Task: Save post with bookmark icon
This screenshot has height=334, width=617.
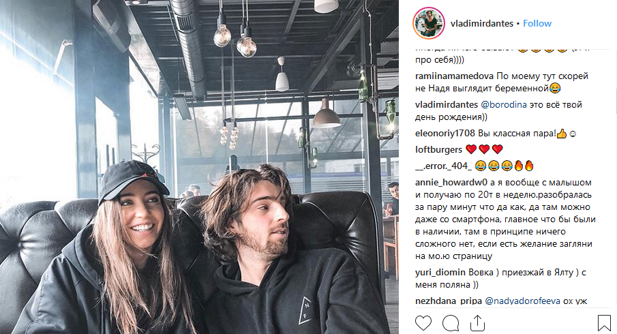Action: coord(604,323)
